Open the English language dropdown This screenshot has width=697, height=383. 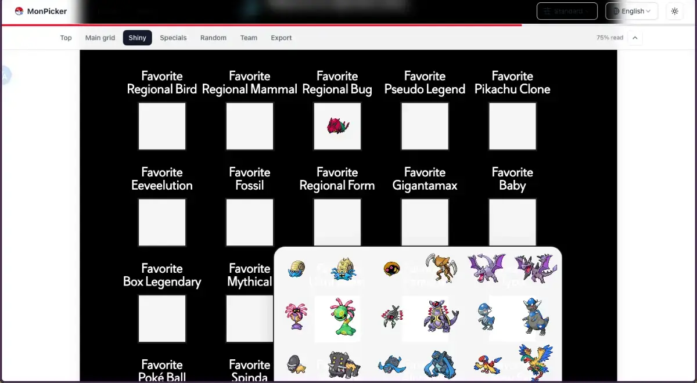[631, 11]
